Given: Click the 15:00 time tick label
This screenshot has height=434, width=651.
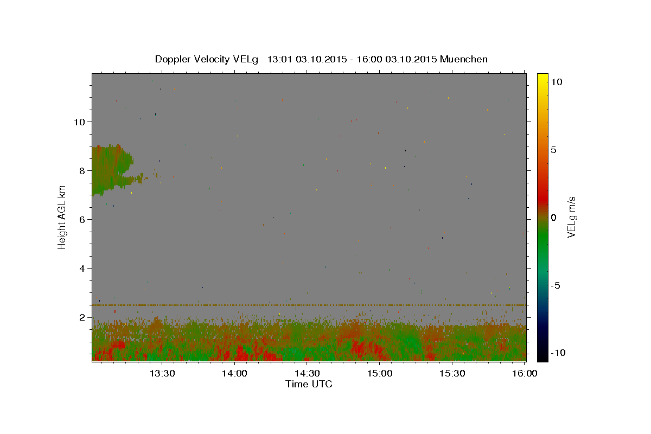Looking at the screenshot, I should coord(380,373).
